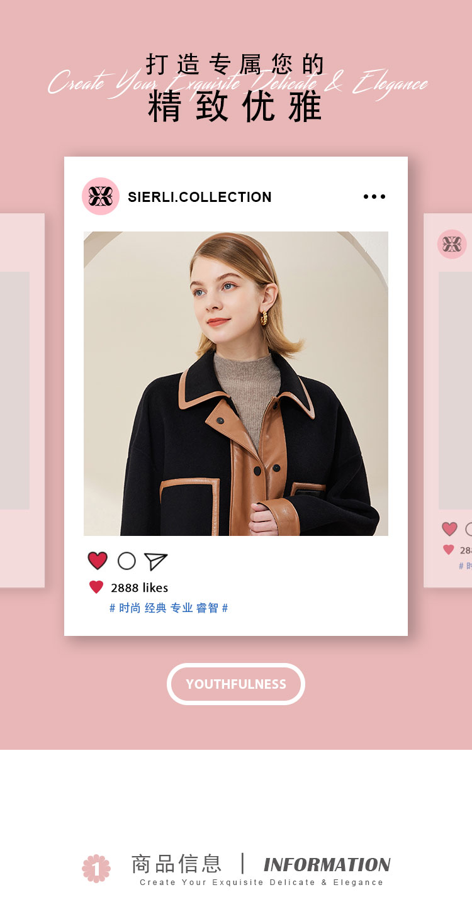Open the model photo in the post
The width and height of the screenshot is (472, 919).
pos(236,384)
